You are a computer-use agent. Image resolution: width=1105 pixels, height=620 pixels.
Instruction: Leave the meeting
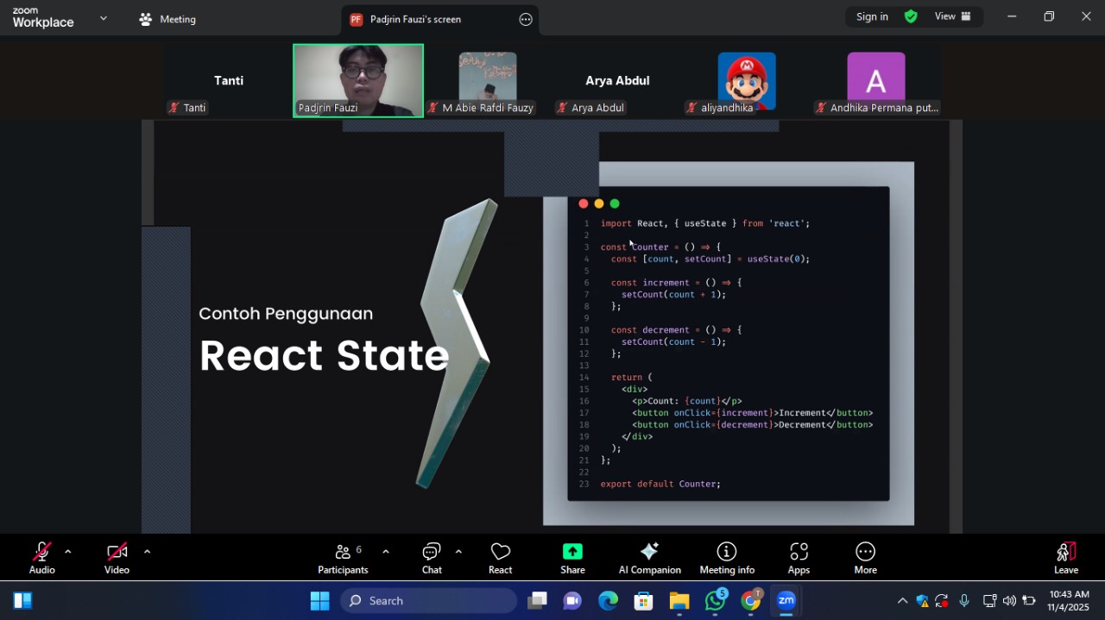[x=1066, y=558]
